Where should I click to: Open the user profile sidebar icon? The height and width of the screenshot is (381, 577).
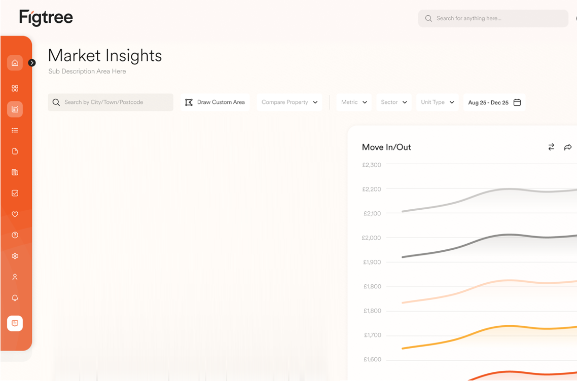tap(15, 277)
